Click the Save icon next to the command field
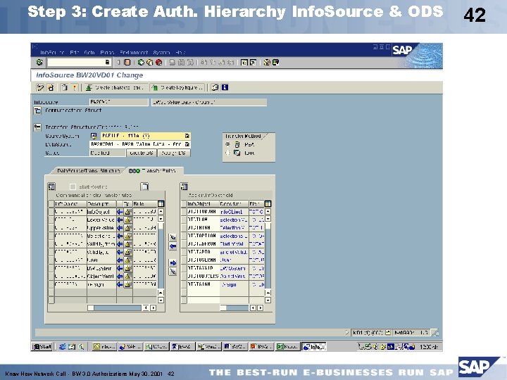 [x=127, y=63]
